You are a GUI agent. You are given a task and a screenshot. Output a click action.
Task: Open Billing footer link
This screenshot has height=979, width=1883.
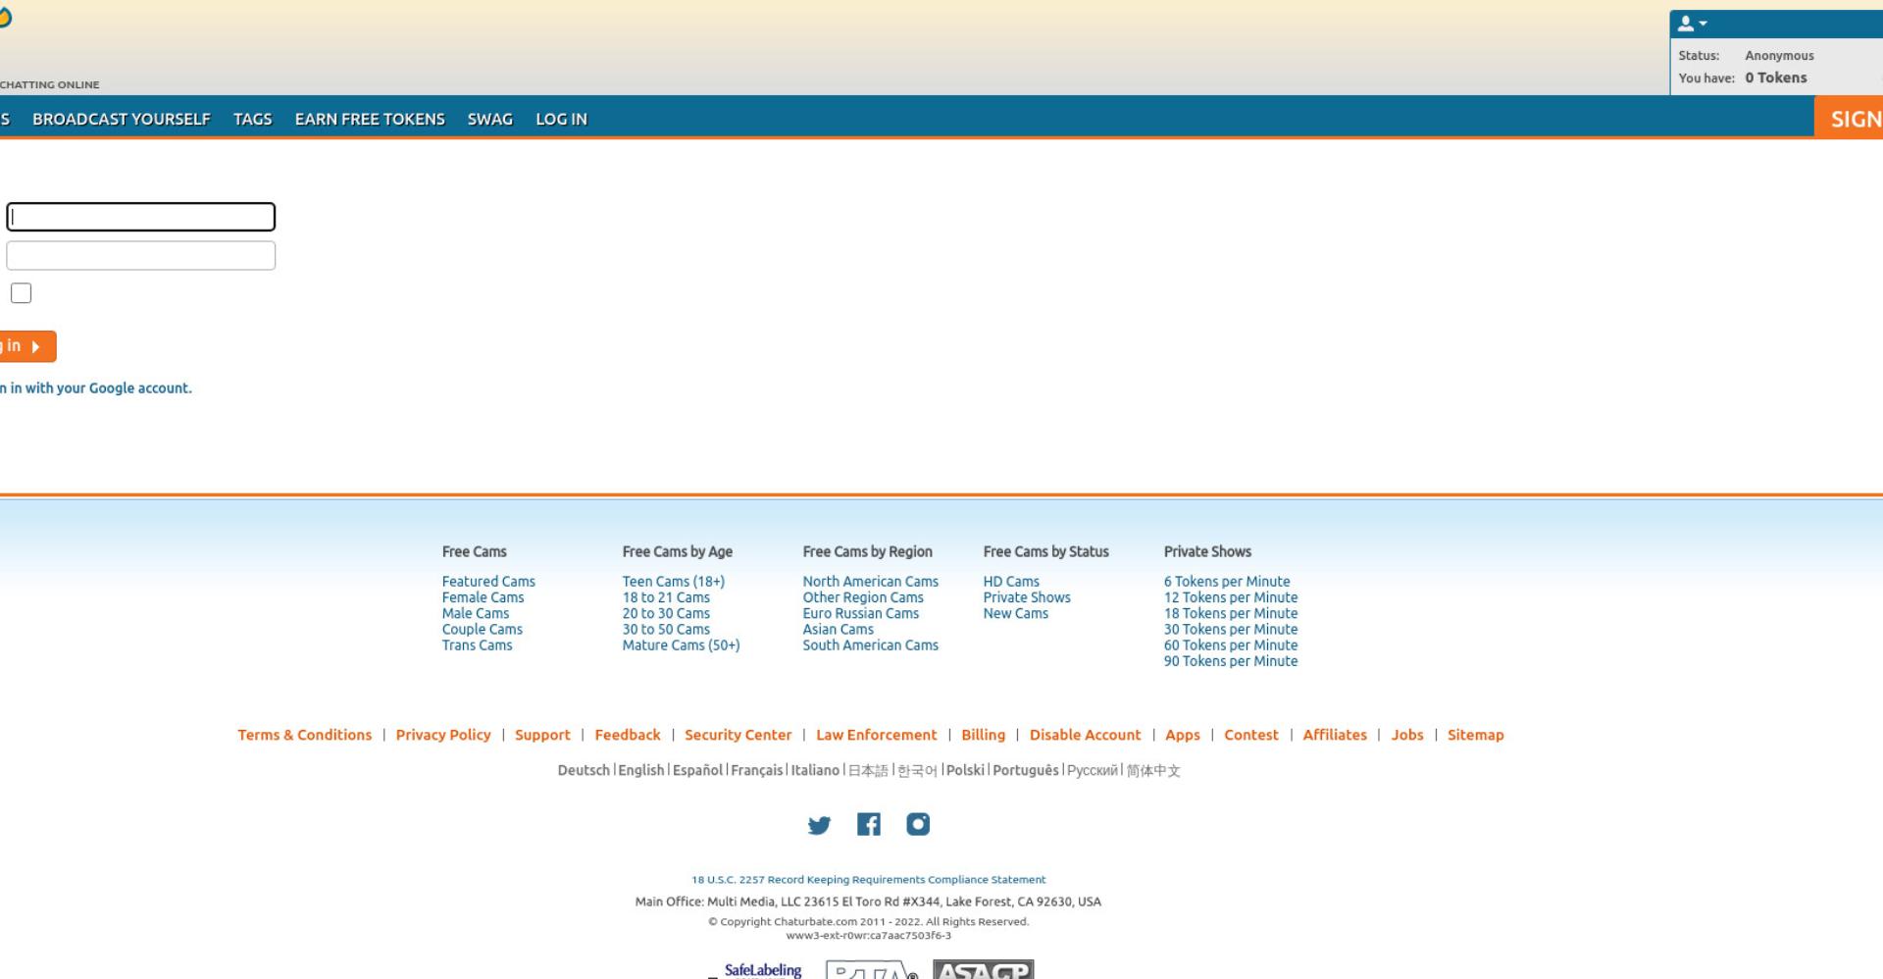pos(983,735)
